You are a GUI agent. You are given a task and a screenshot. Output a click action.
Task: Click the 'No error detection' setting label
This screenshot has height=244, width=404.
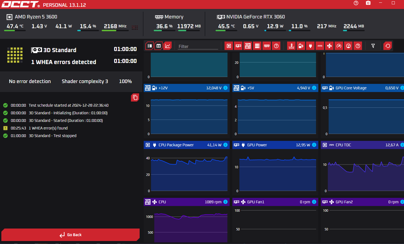(x=30, y=81)
